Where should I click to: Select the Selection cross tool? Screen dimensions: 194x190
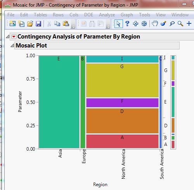(136, 24)
